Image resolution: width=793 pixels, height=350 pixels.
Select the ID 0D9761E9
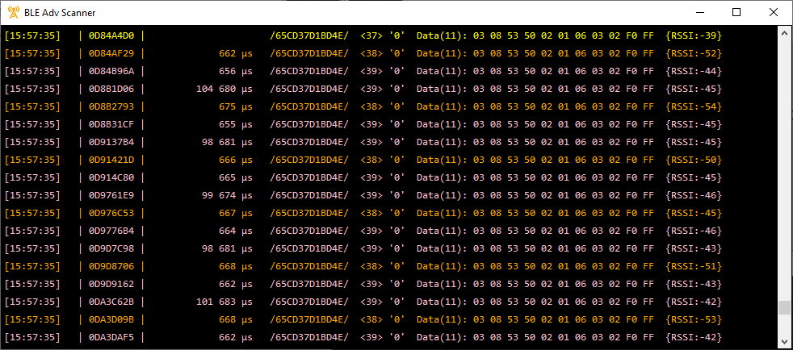tap(111, 195)
